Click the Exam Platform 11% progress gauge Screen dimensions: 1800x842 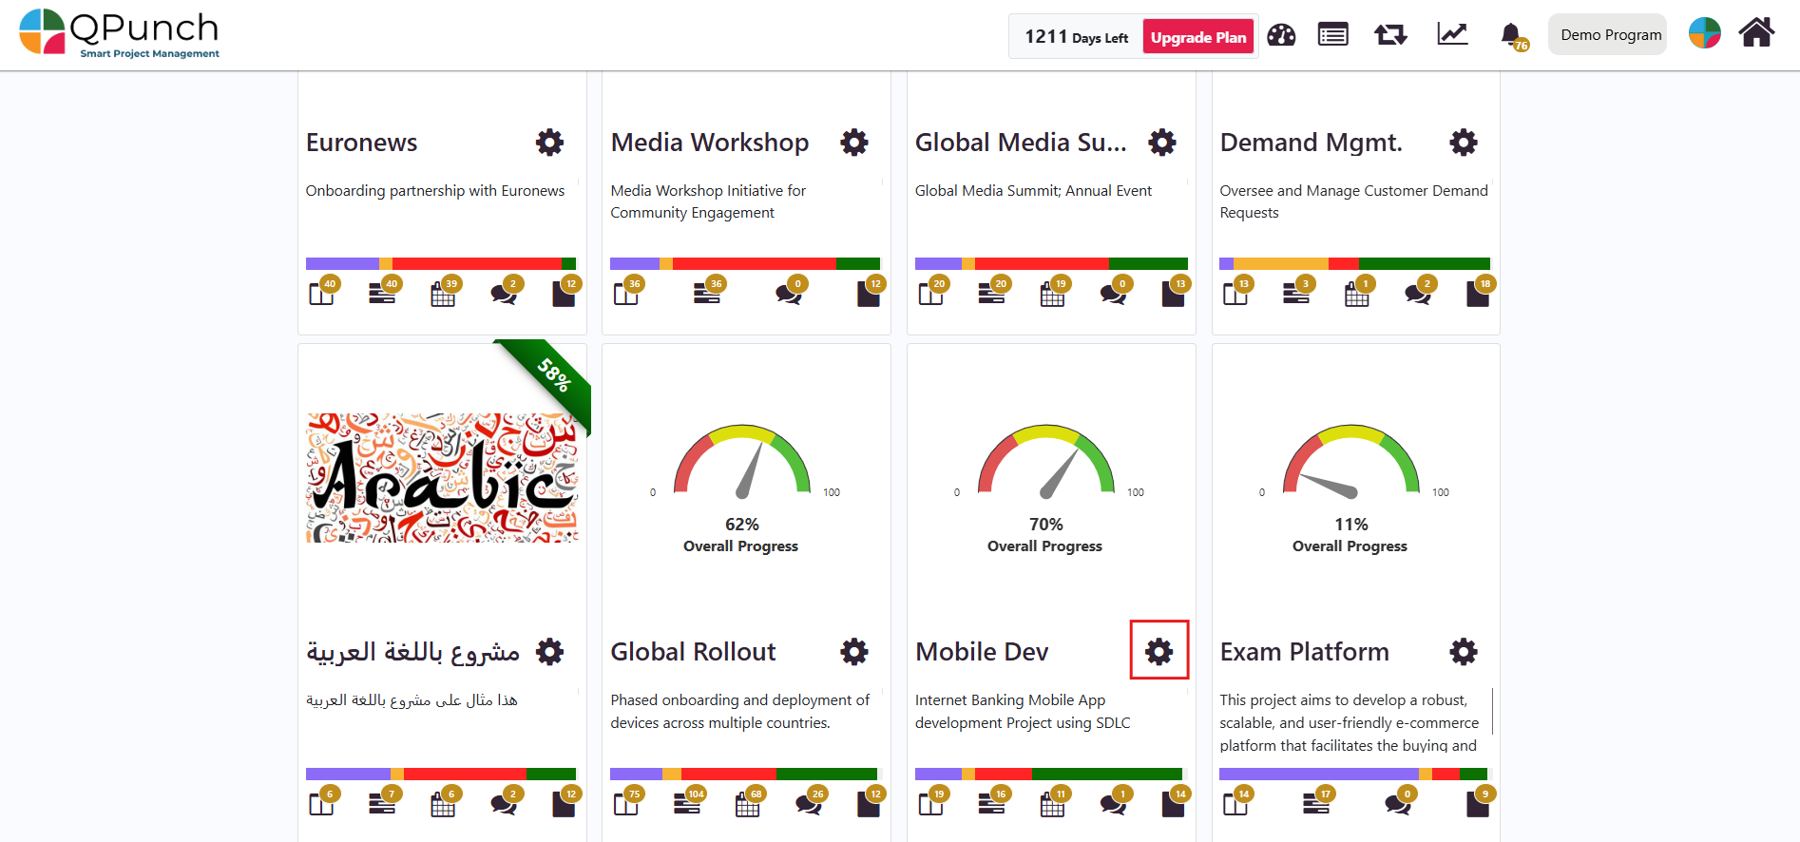pyautogui.click(x=1350, y=466)
